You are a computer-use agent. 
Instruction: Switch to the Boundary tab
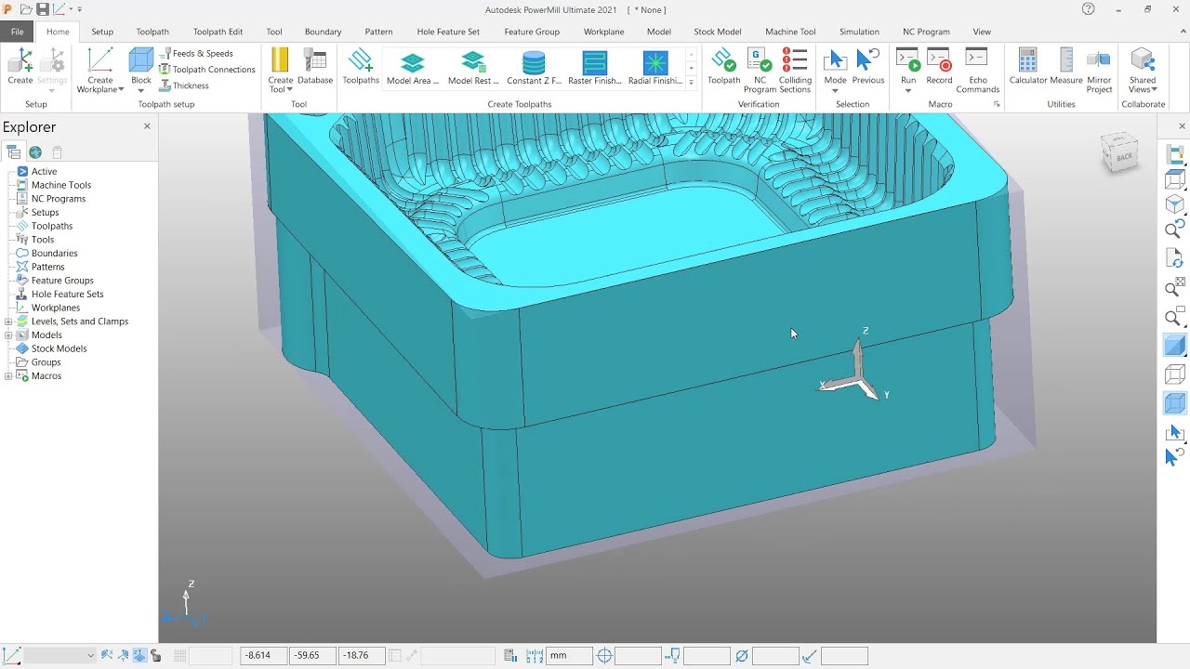[323, 32]
